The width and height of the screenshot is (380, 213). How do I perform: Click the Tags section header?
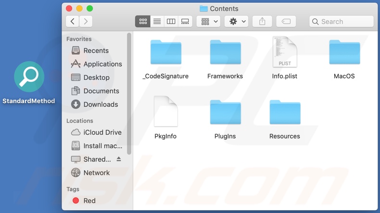coord(73,189)
